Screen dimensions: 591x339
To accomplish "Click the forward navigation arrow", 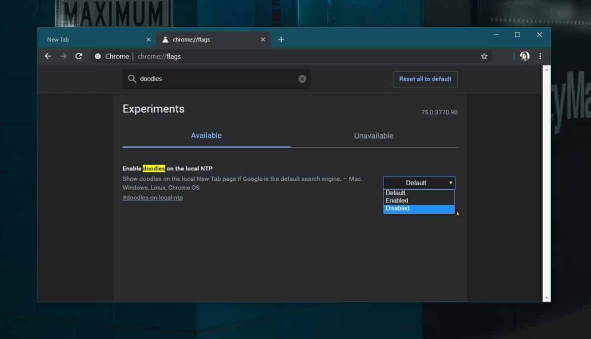I will pyautogui.click(x=63, y=56).
